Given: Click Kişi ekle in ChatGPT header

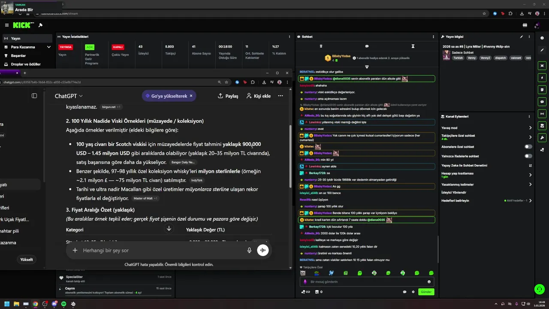Looking at the screenshot, I should (x=259, y=96).
